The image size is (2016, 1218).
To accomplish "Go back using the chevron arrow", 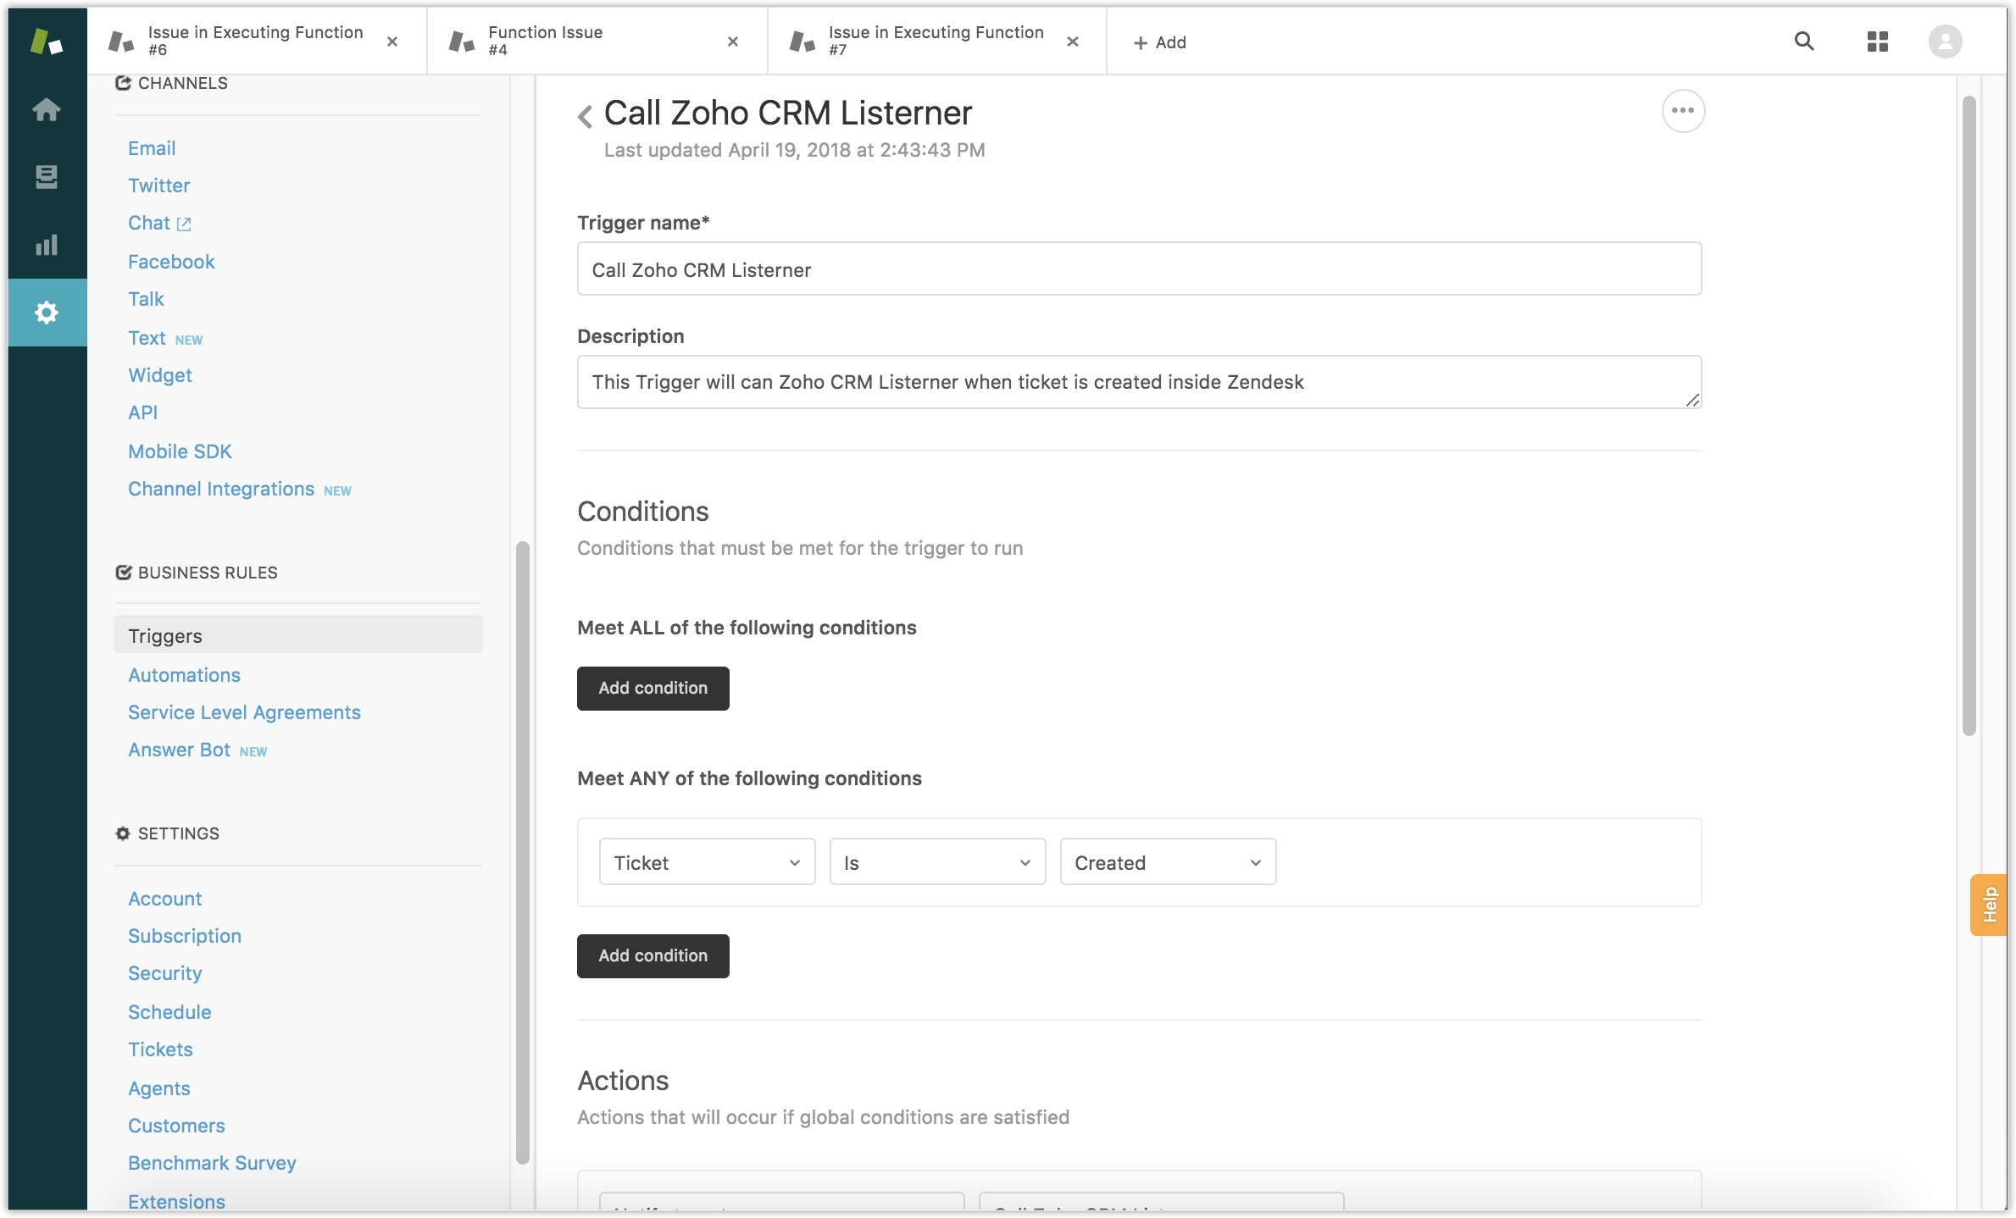I will 585,115.
